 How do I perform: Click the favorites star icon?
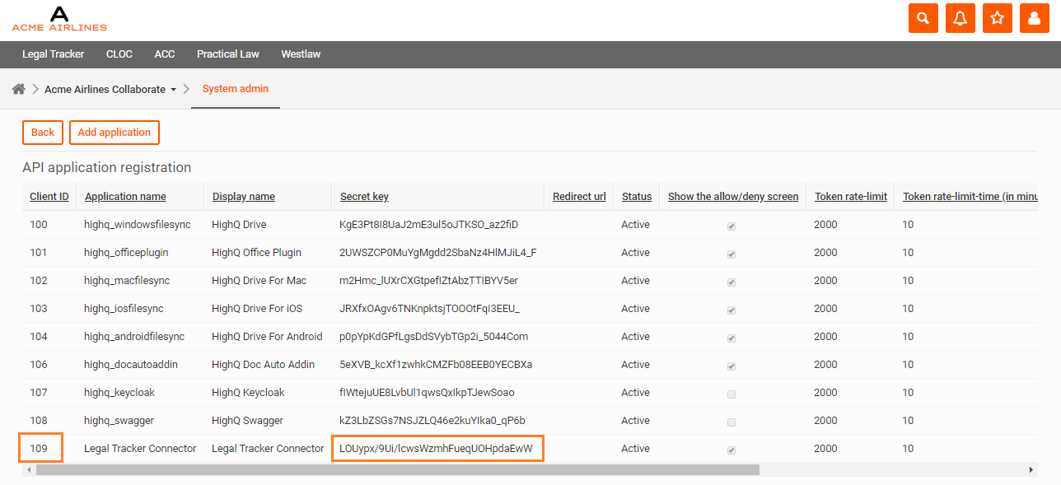click(998, 18)
